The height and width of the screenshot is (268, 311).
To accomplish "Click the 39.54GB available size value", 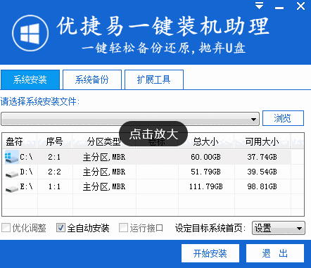I will coord(262,172).
